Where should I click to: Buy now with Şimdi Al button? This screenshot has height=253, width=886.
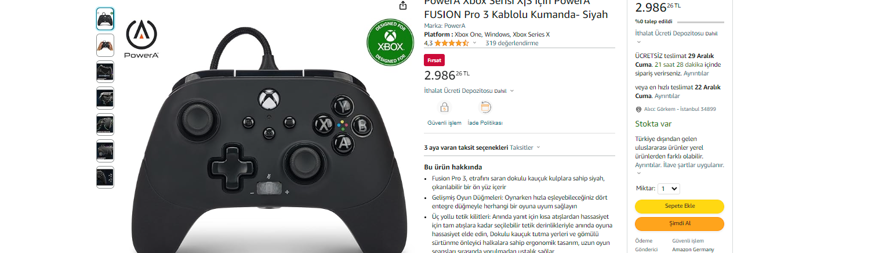680,223
